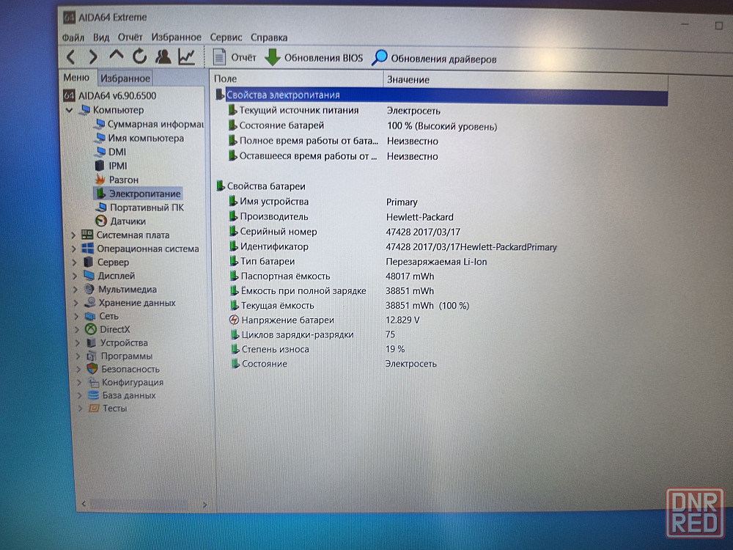Expand the Системная плата tree node
The height and width of the screenshot is (550, 733).
tap(73, 235)
